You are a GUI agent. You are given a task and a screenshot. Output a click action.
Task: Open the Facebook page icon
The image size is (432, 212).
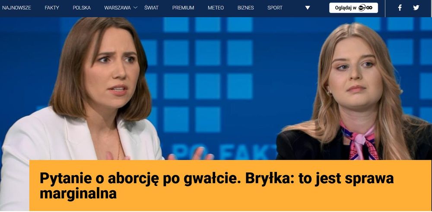[x=400, y=8]
